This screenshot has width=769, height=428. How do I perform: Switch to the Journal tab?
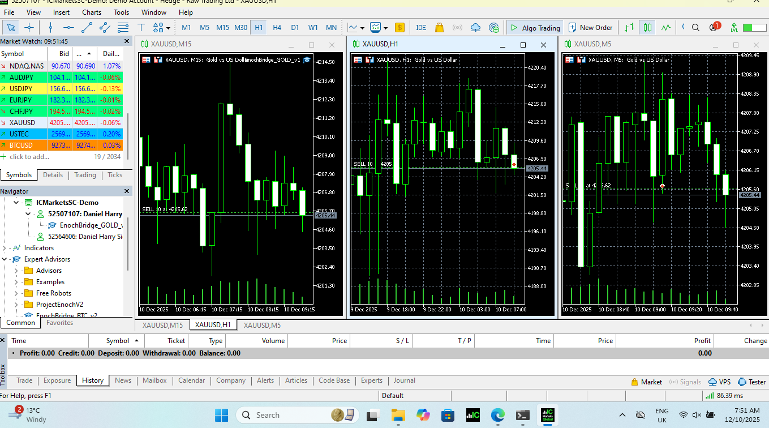404,380
